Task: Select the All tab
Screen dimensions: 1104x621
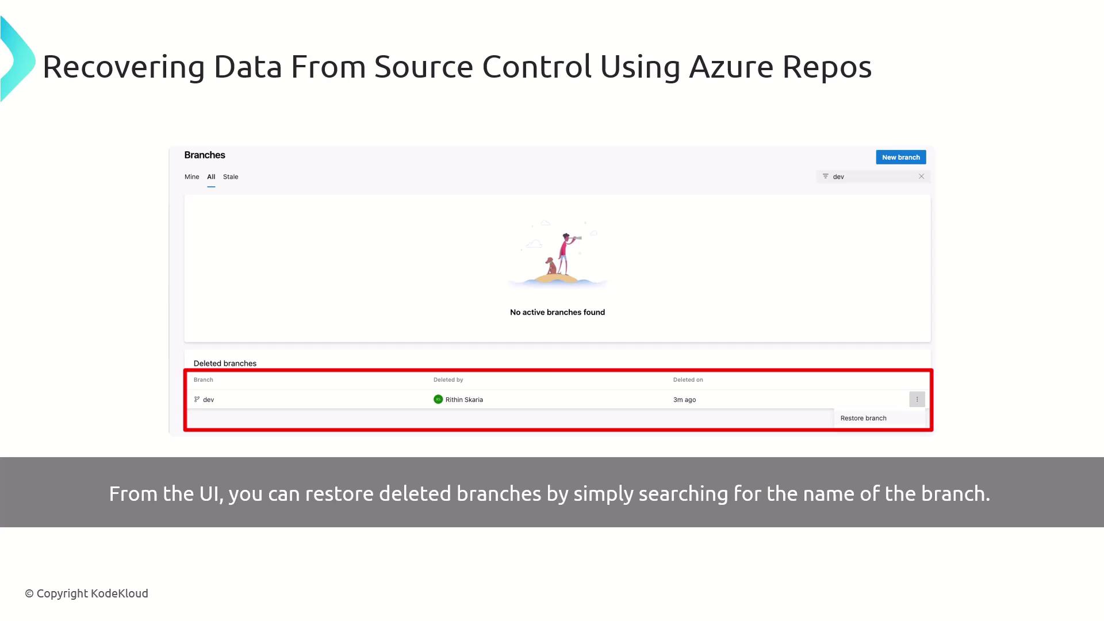Action: point(211,177)
